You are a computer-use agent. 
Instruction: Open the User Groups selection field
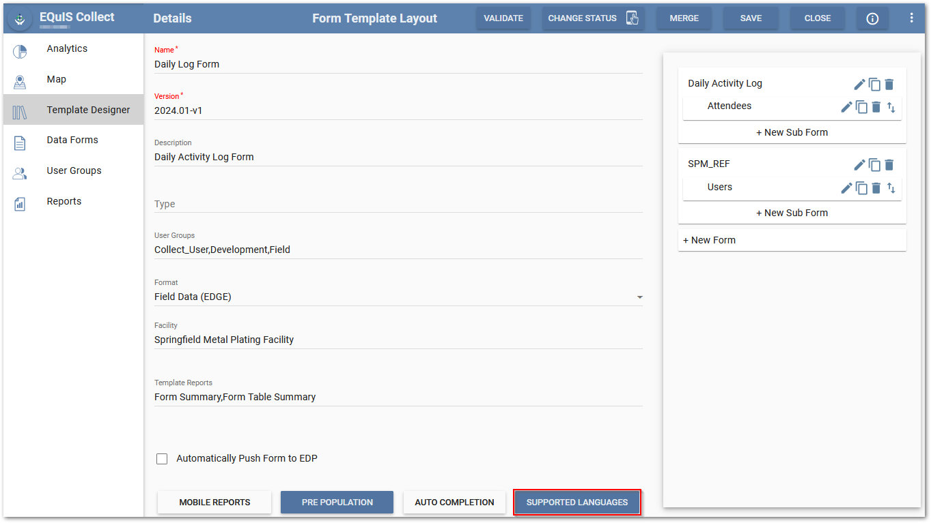point(398,250)
